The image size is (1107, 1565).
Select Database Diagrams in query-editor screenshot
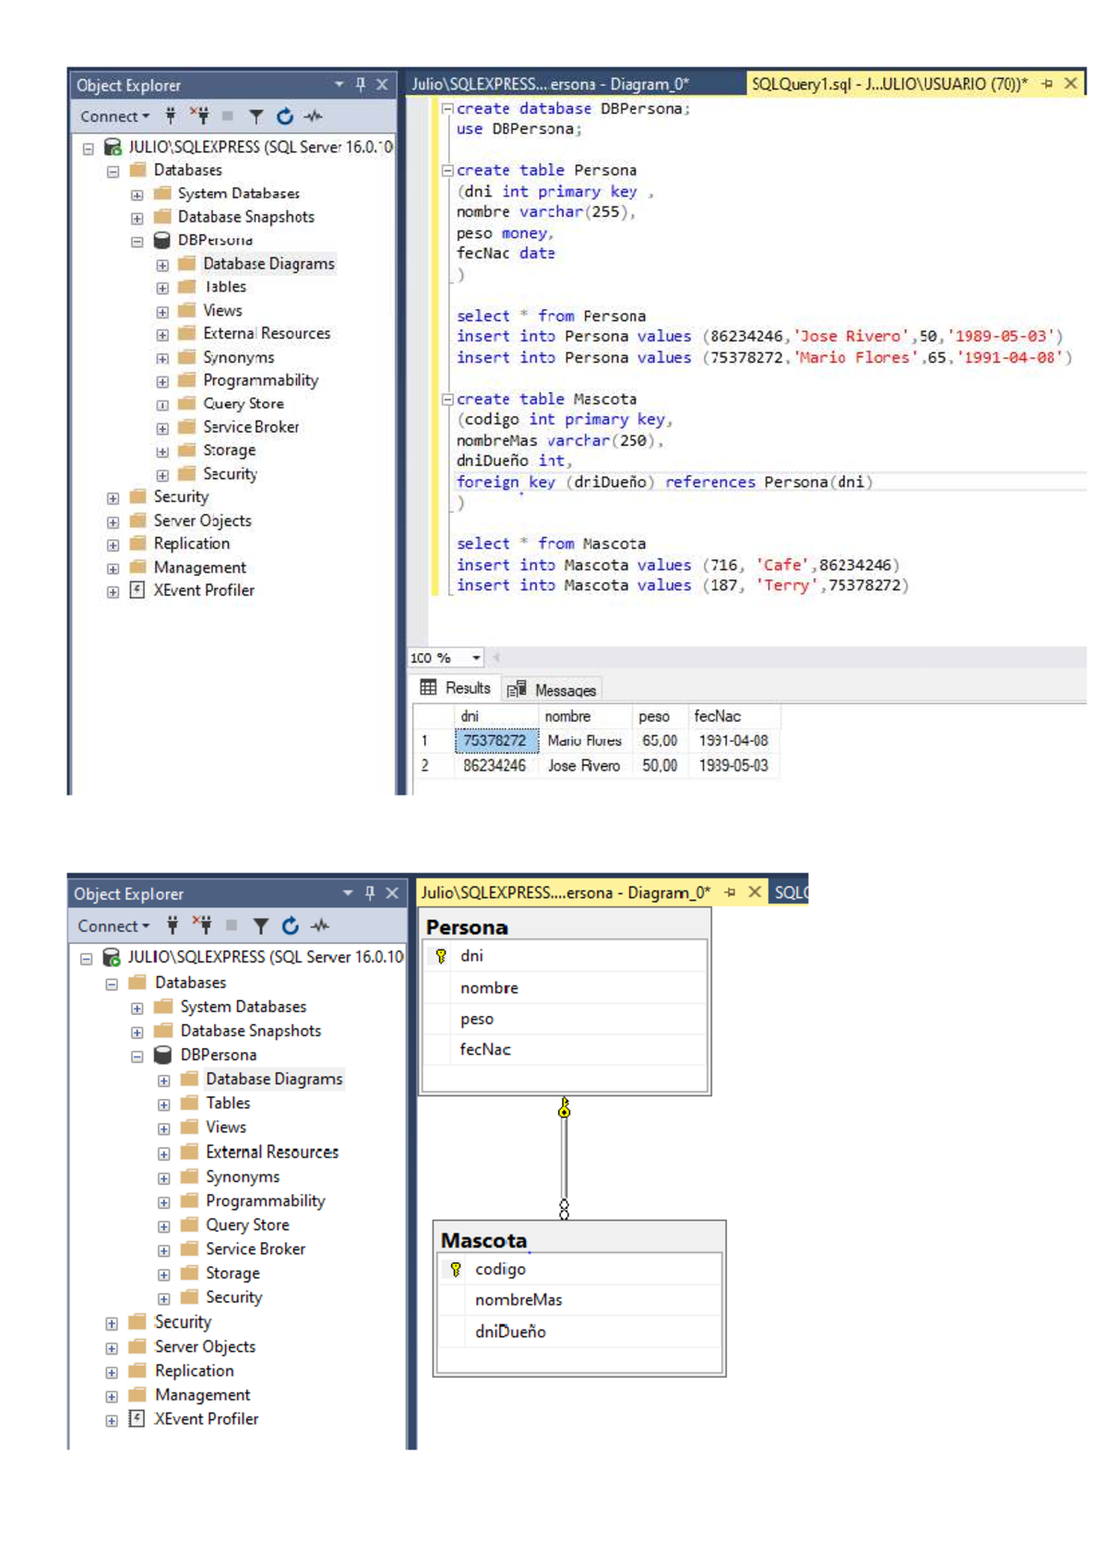click(x=268, y=263)
